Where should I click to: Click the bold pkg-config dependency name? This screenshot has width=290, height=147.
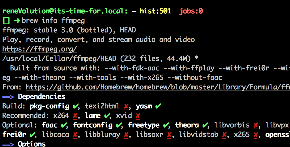(x=49, y=107)
